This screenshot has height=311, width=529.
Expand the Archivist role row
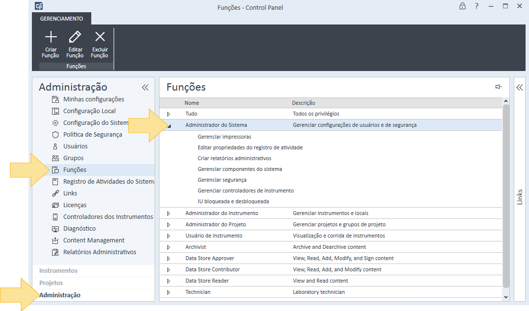168,247
